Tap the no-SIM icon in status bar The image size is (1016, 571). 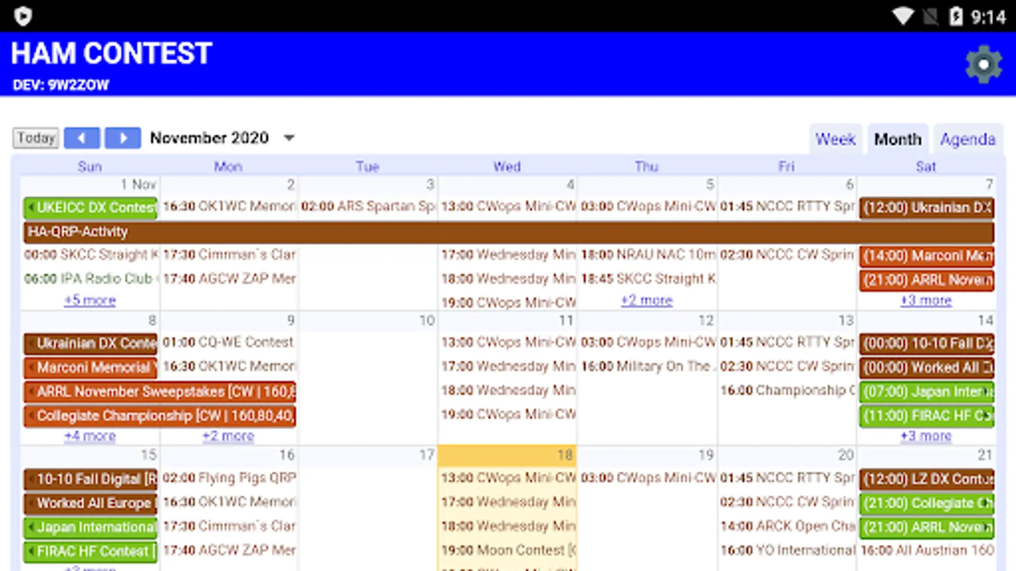[x=931, y=16]
